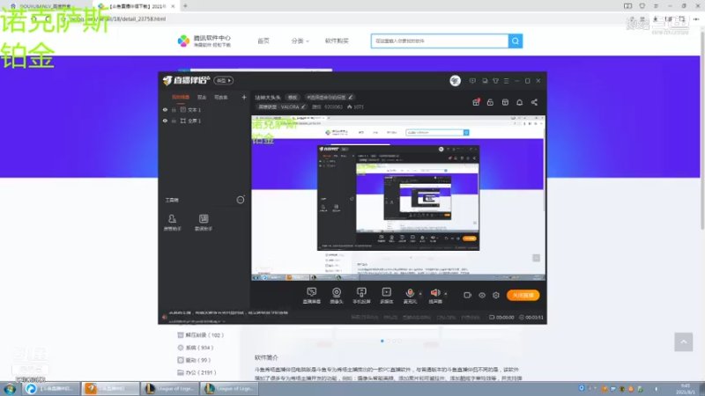705x396 pixels.
Task: Click the orange 关闭直播 stop stream button
Action: pyautogui.click(x=523, y=295)
